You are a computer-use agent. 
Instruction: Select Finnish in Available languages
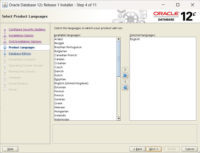point(85,91)
